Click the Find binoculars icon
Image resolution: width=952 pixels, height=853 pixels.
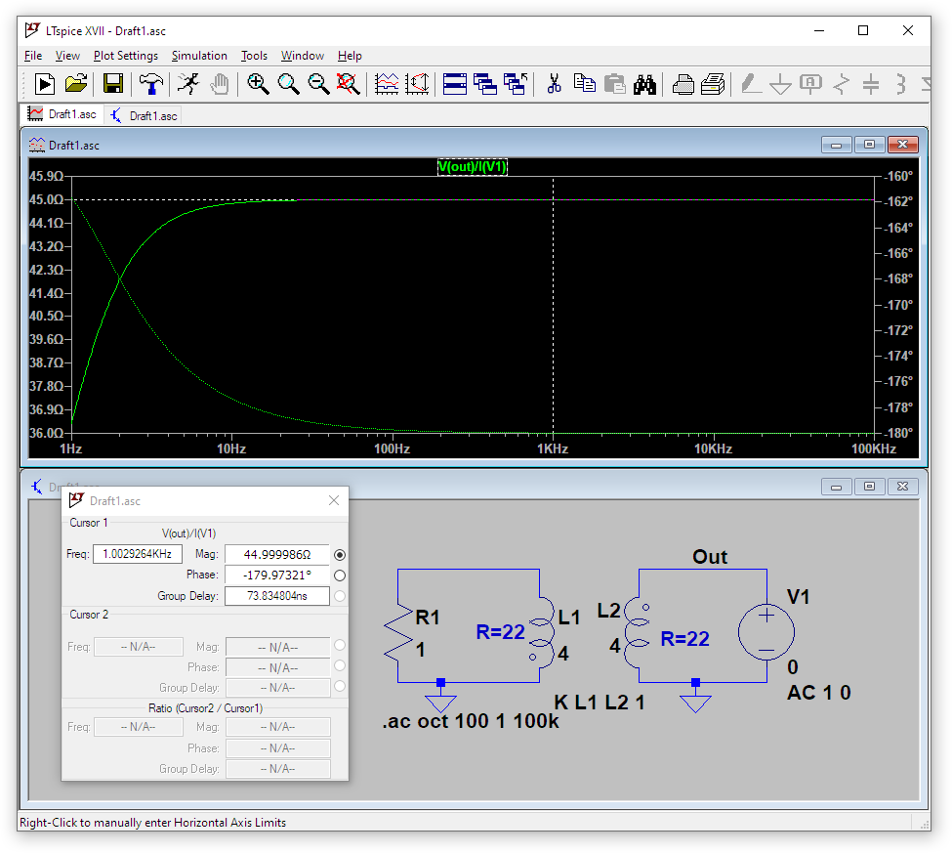644,84
